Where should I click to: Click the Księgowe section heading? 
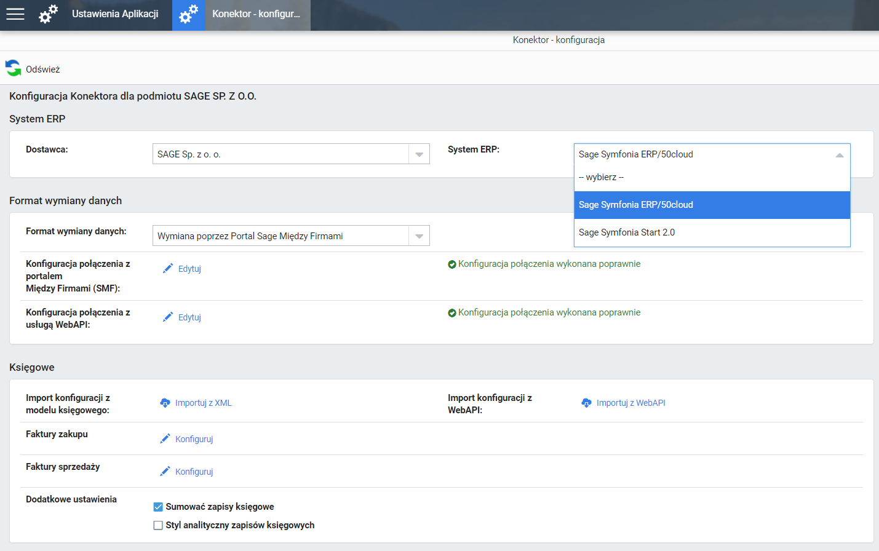32,367
